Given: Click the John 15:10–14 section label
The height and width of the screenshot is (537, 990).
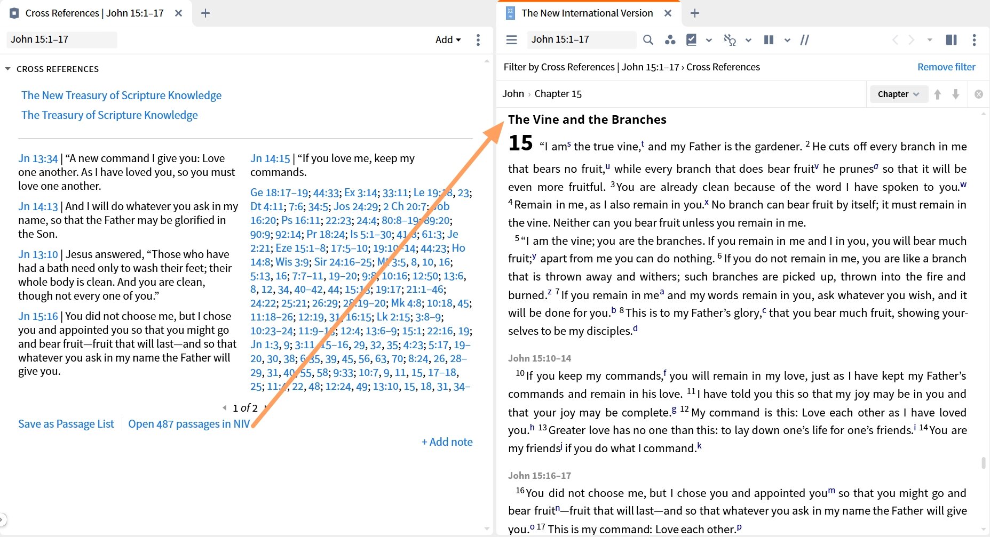Looking at the screenshot, I should (x=539, y=358).
